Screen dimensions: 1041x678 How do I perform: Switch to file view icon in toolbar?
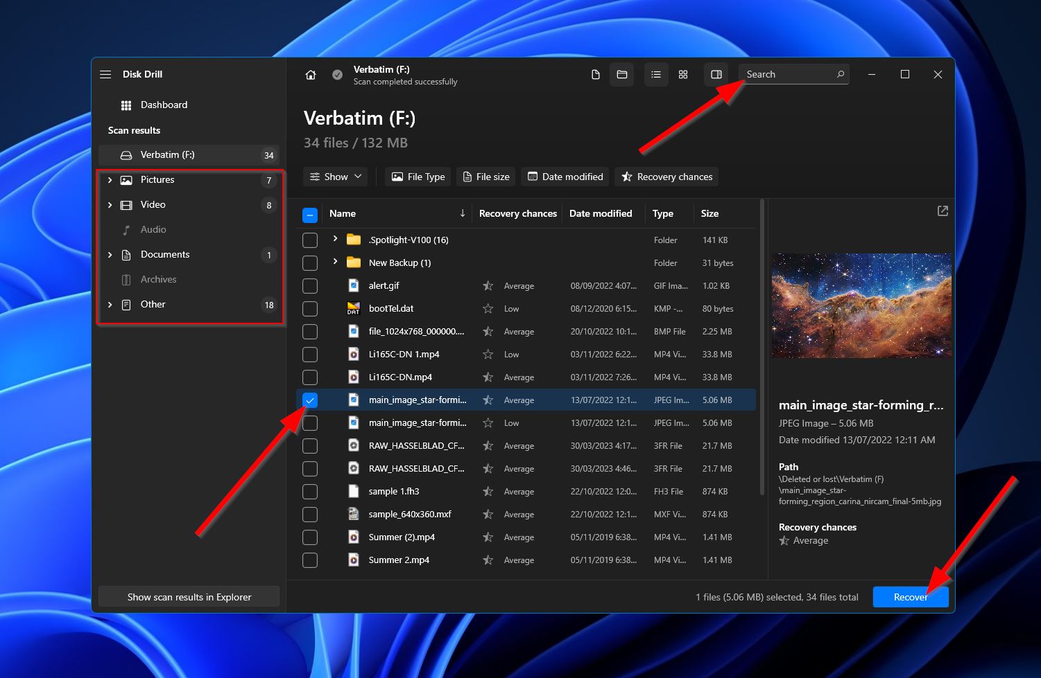pyautogui.click(x=595, y=74)
